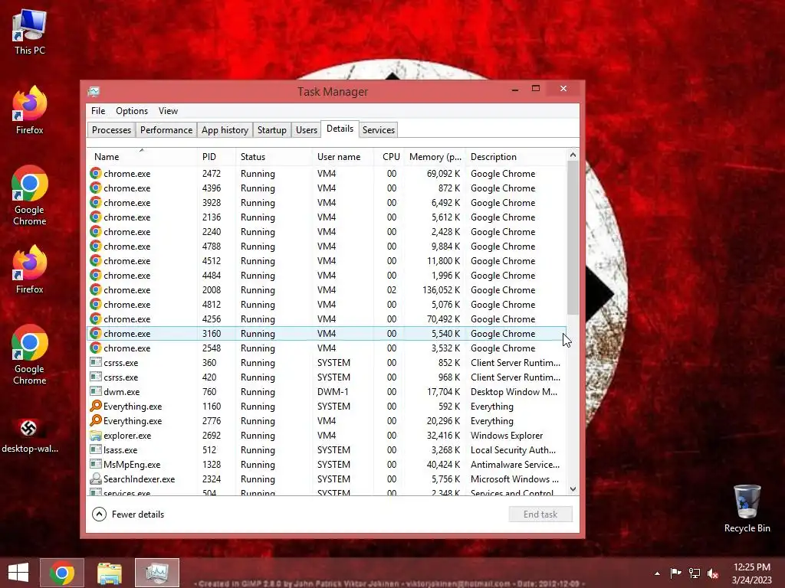Select the Local Security Auth... description

click(x=513, y=449)
